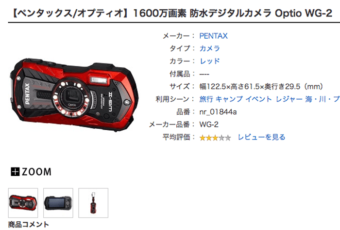Click the star rating icons
The width and height of the screenshot is (340, 230).
tap(215, 138)
